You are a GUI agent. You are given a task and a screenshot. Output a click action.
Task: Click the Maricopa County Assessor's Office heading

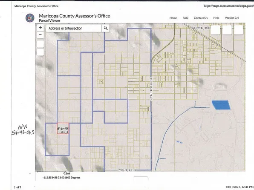[74, 16]
